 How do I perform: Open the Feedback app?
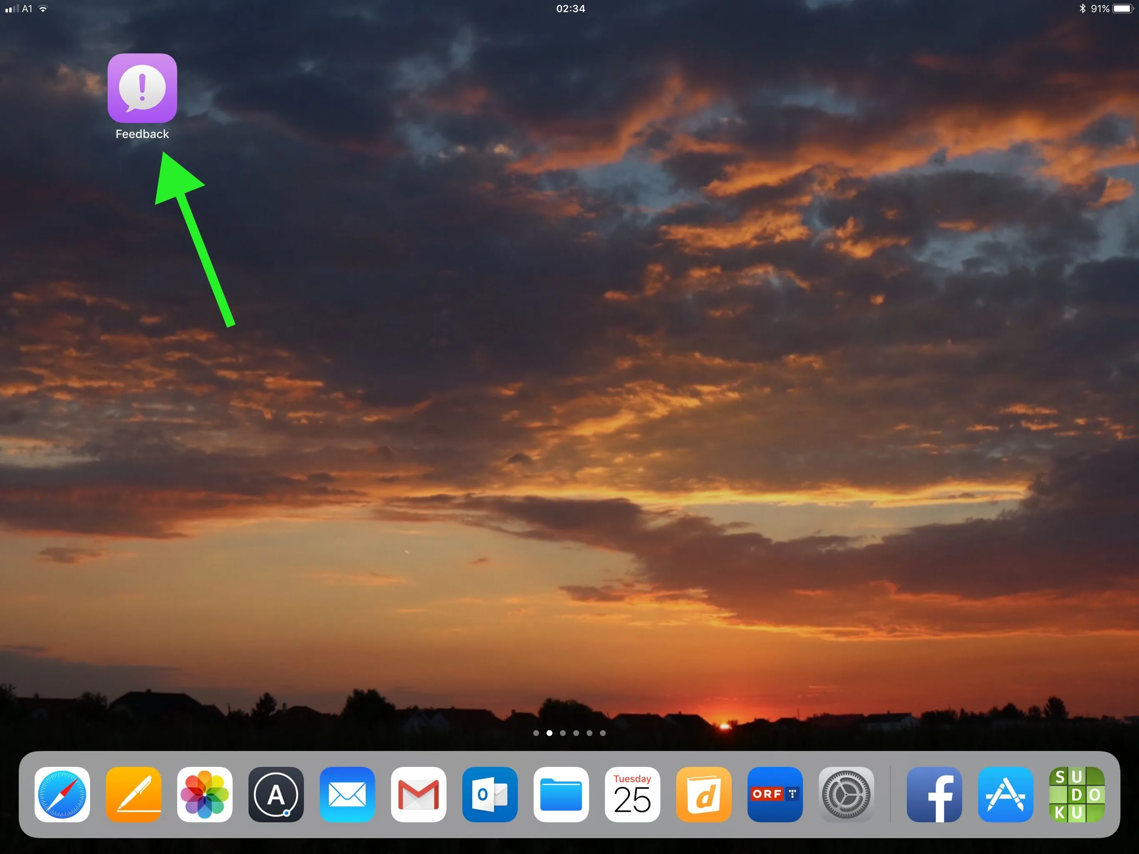click(x=142, y=88)
